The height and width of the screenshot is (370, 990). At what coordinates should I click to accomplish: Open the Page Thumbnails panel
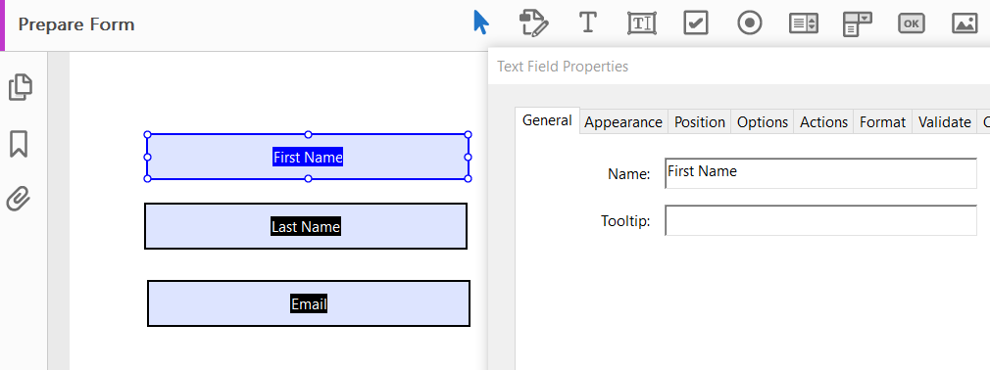pyautogui.click(x=21, y=87)
